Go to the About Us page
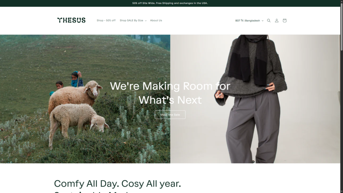The height and width of the screenshot is (193, 343). tap(156, 20)
